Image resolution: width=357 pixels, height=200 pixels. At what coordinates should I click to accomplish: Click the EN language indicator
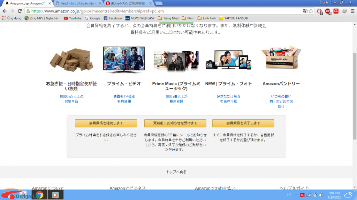pos(289,194)
